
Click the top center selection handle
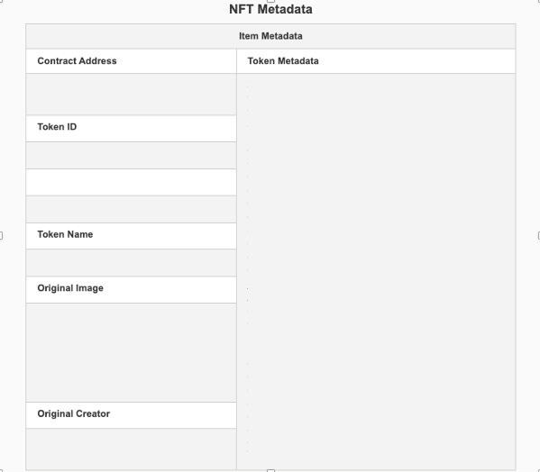tap(271, 1)
